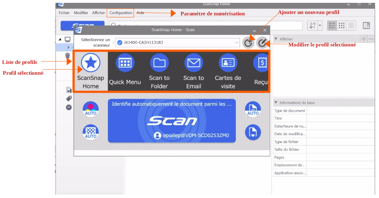Click the add new profile icon
The height and width of the screenshot is (198, 379).
(x=248, y=43)
